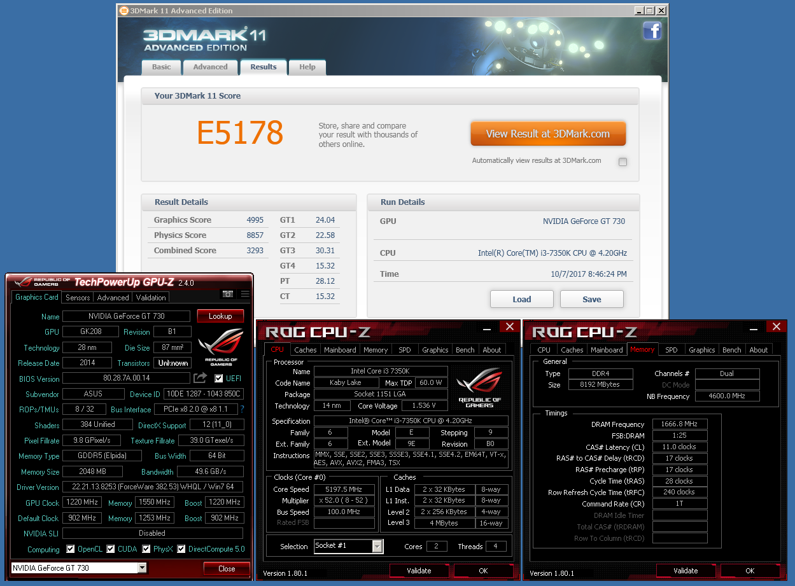Click the Command Rate field 1T
Screen dimensions: 795x586
coord(680,504)
